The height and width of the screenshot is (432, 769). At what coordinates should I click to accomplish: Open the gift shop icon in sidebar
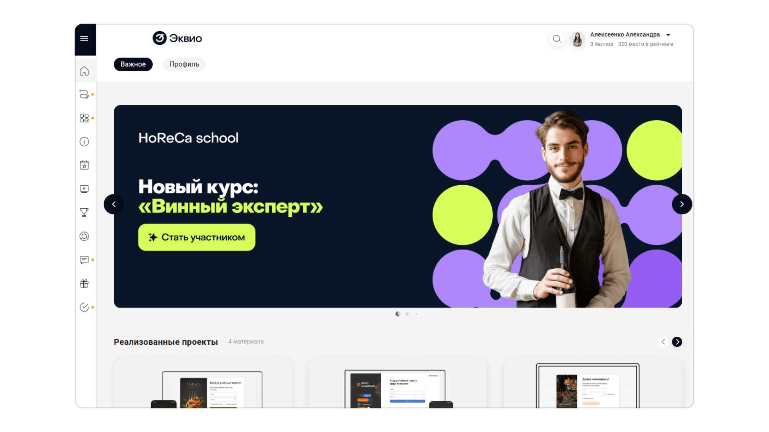click(84, 284)
